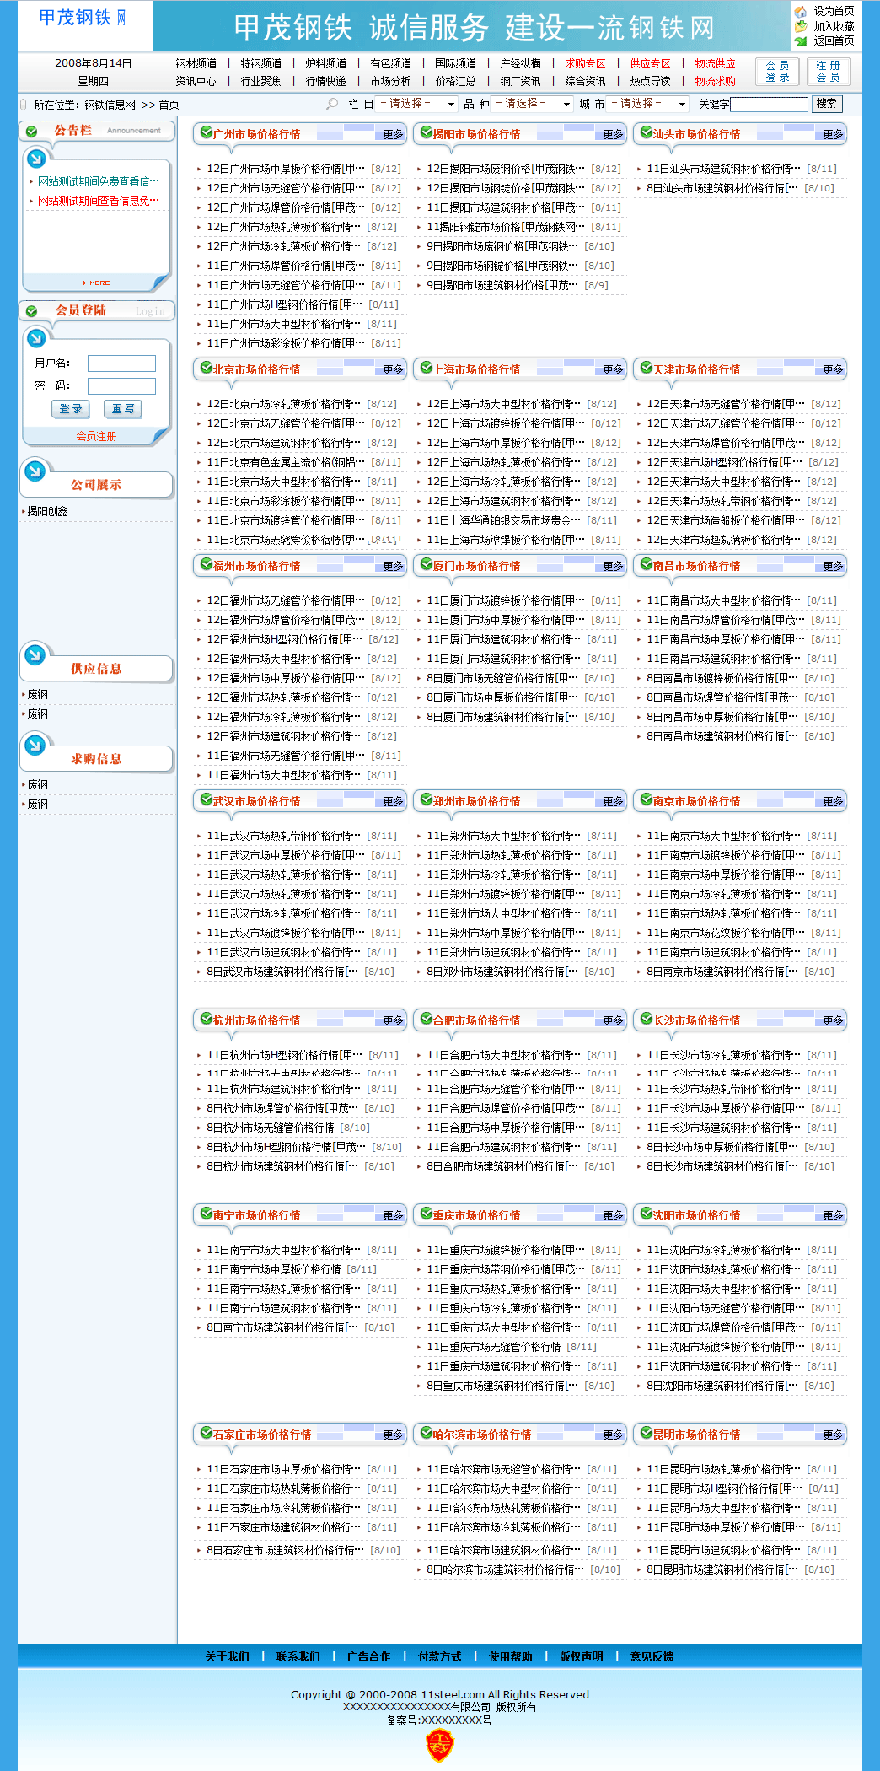
Task: Click the blue arrow icon beside 公司展示
Action: (35, 471)
